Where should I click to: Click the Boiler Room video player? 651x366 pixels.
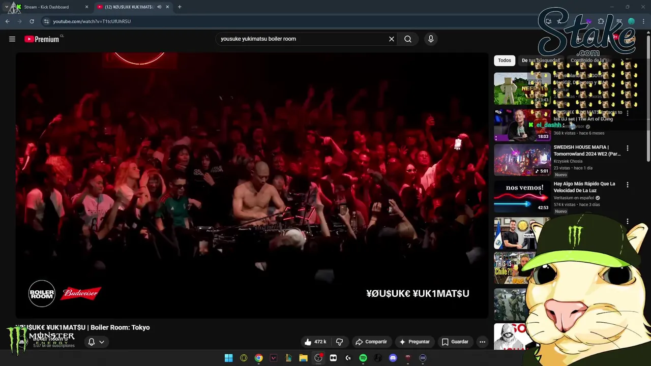(252, 186)
